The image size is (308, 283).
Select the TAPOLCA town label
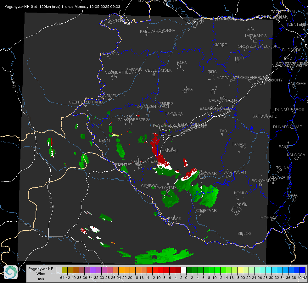(x=174, y=114)
